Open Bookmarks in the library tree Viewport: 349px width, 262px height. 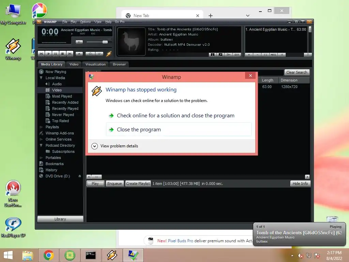55,164
